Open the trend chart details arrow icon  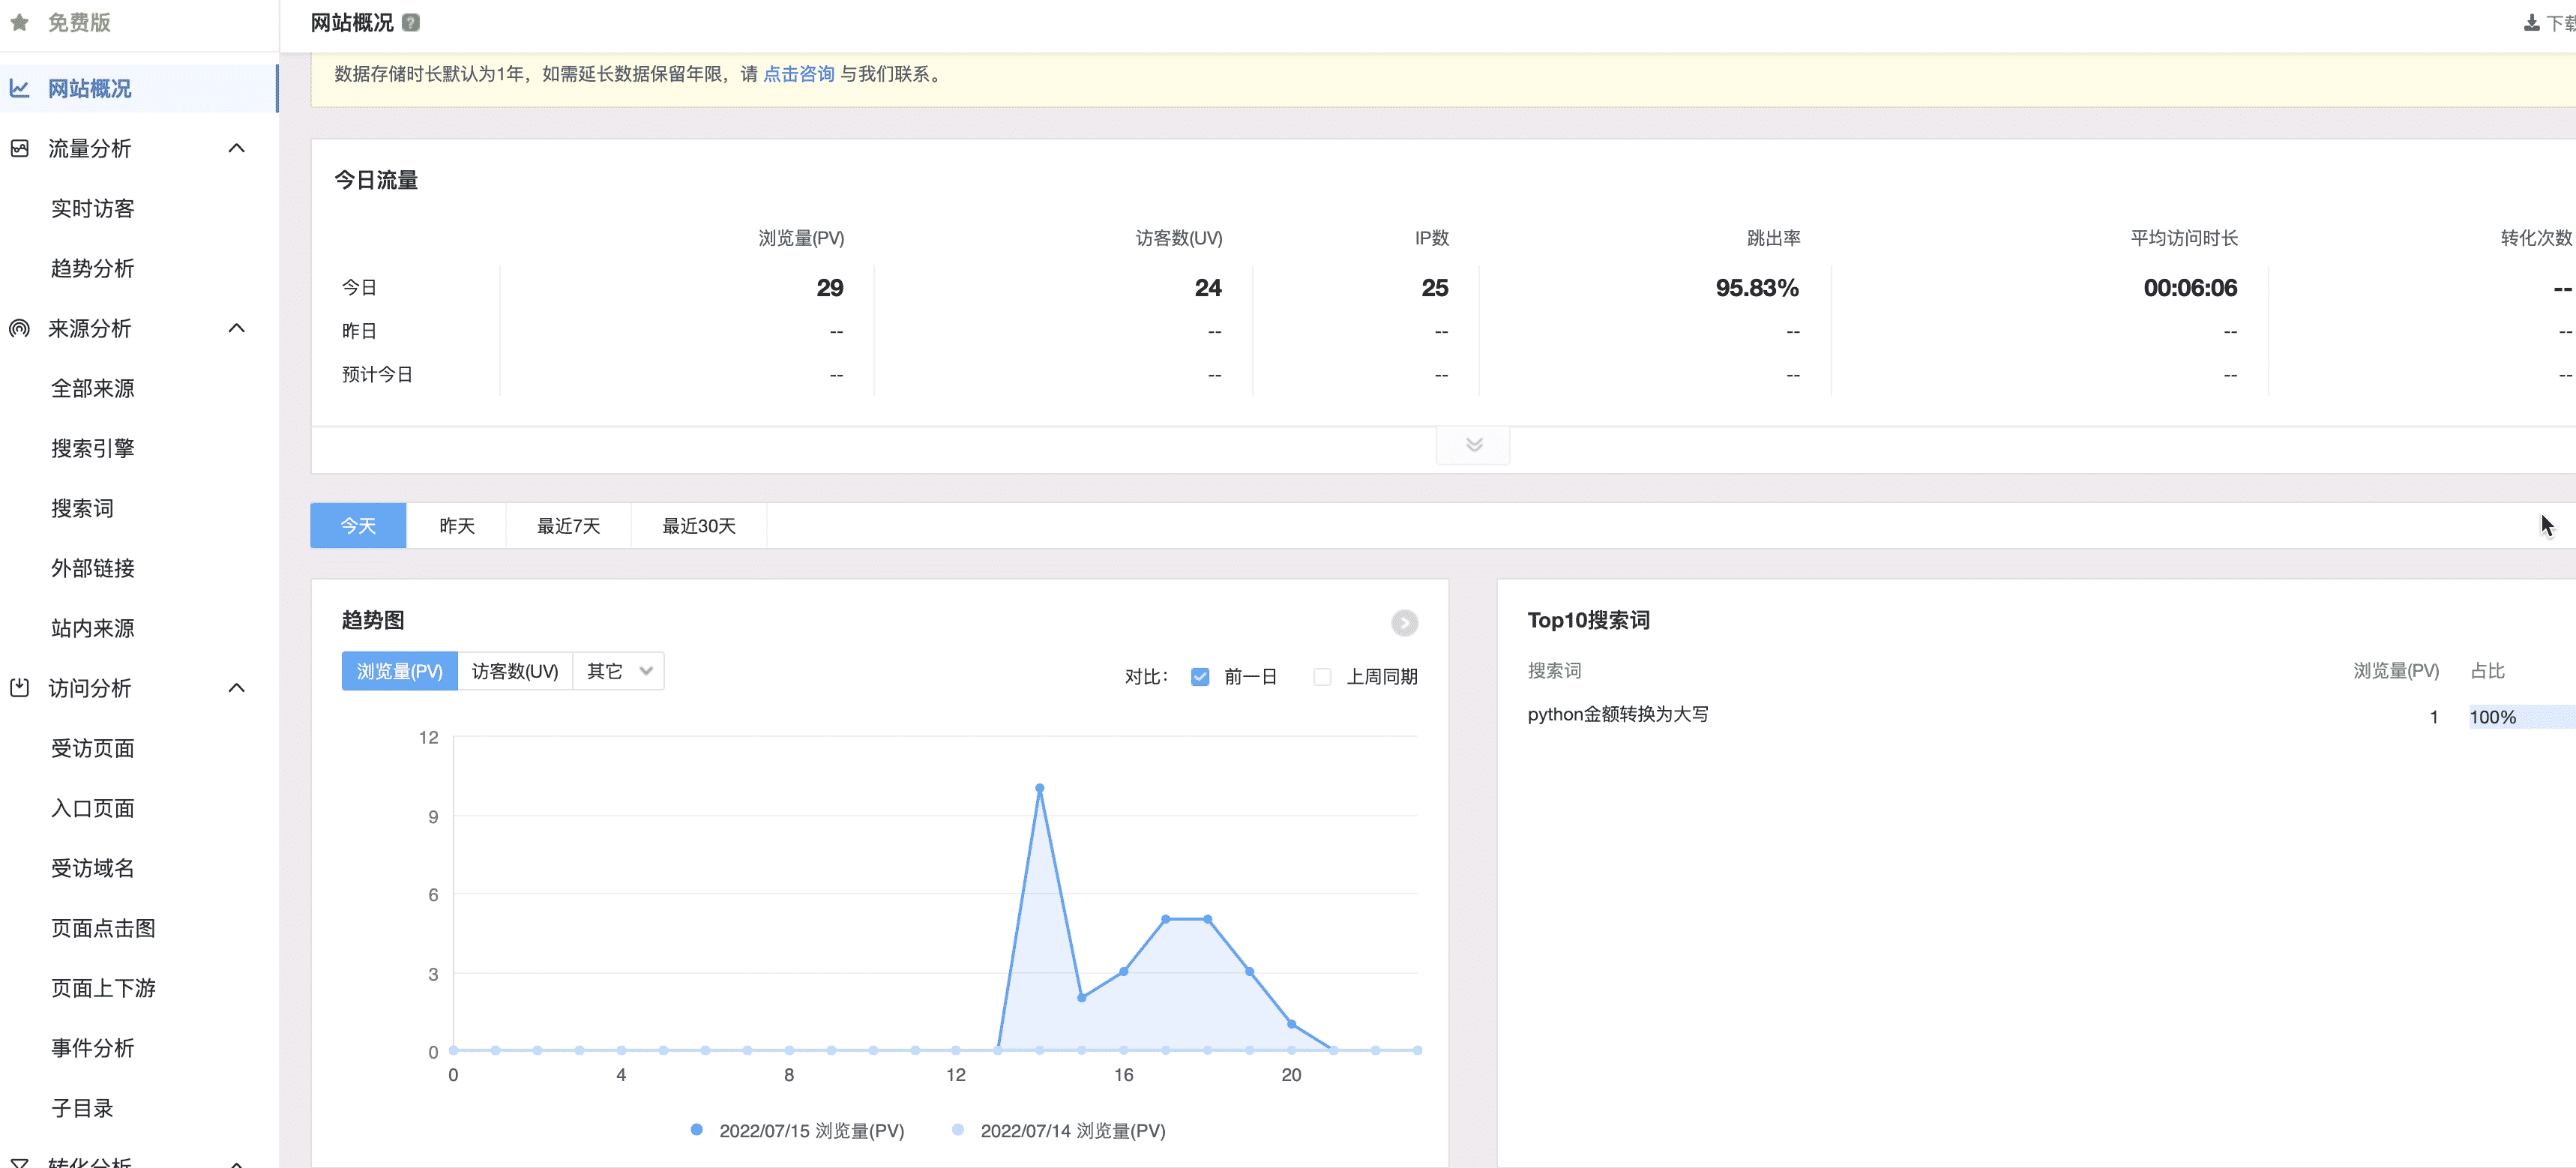(1404, 623)
